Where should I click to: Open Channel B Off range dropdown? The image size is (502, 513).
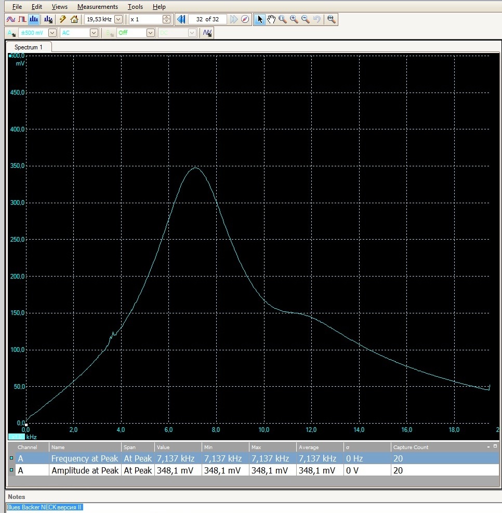click(150, 33)
